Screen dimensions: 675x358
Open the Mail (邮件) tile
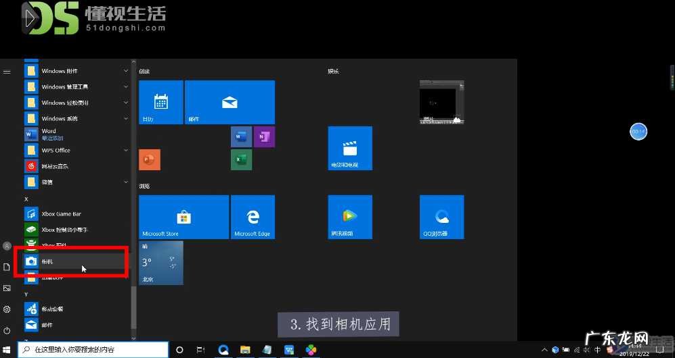(230, 103)
